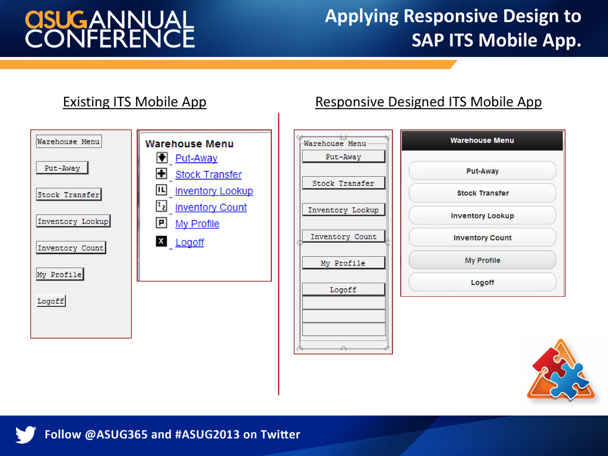Click the Stock Transfer cross-arrows icon
This screenshot has height=456, width=608.
click(x=161, y=173)
